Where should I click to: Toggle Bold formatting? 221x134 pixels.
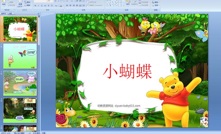click(x=35, y=6)
